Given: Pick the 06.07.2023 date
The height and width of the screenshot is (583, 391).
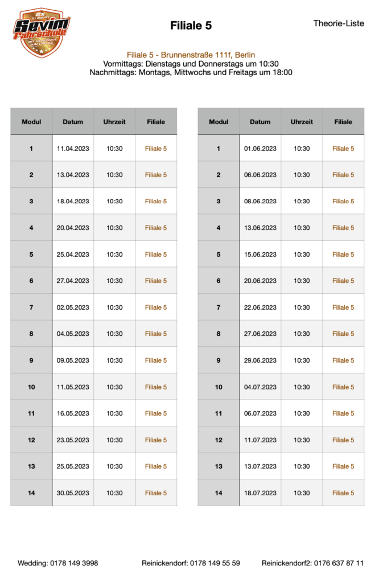Looking at the screenshot, I should coord(260,413).
